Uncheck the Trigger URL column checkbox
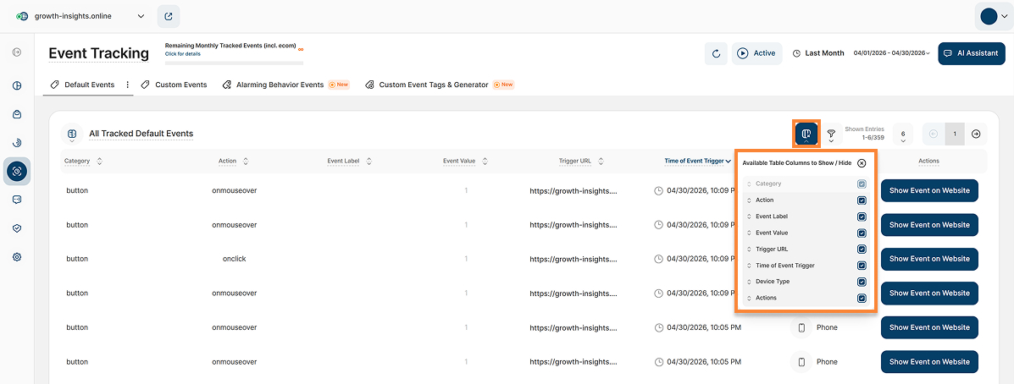 862,250
